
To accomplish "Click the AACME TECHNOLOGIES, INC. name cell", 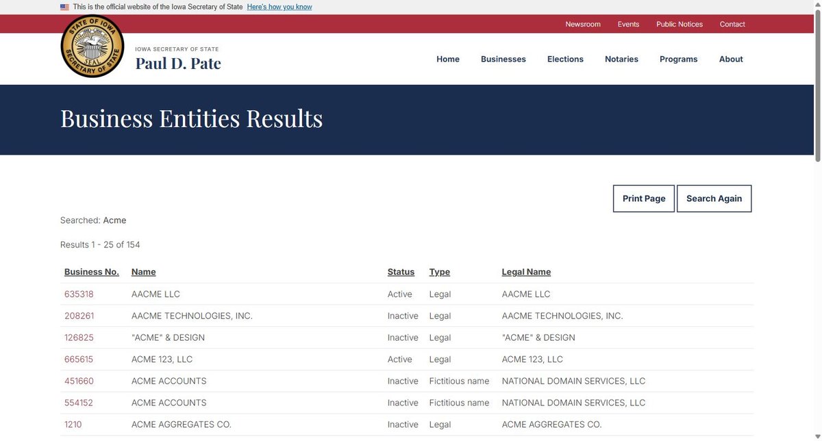I will [192, 316].
